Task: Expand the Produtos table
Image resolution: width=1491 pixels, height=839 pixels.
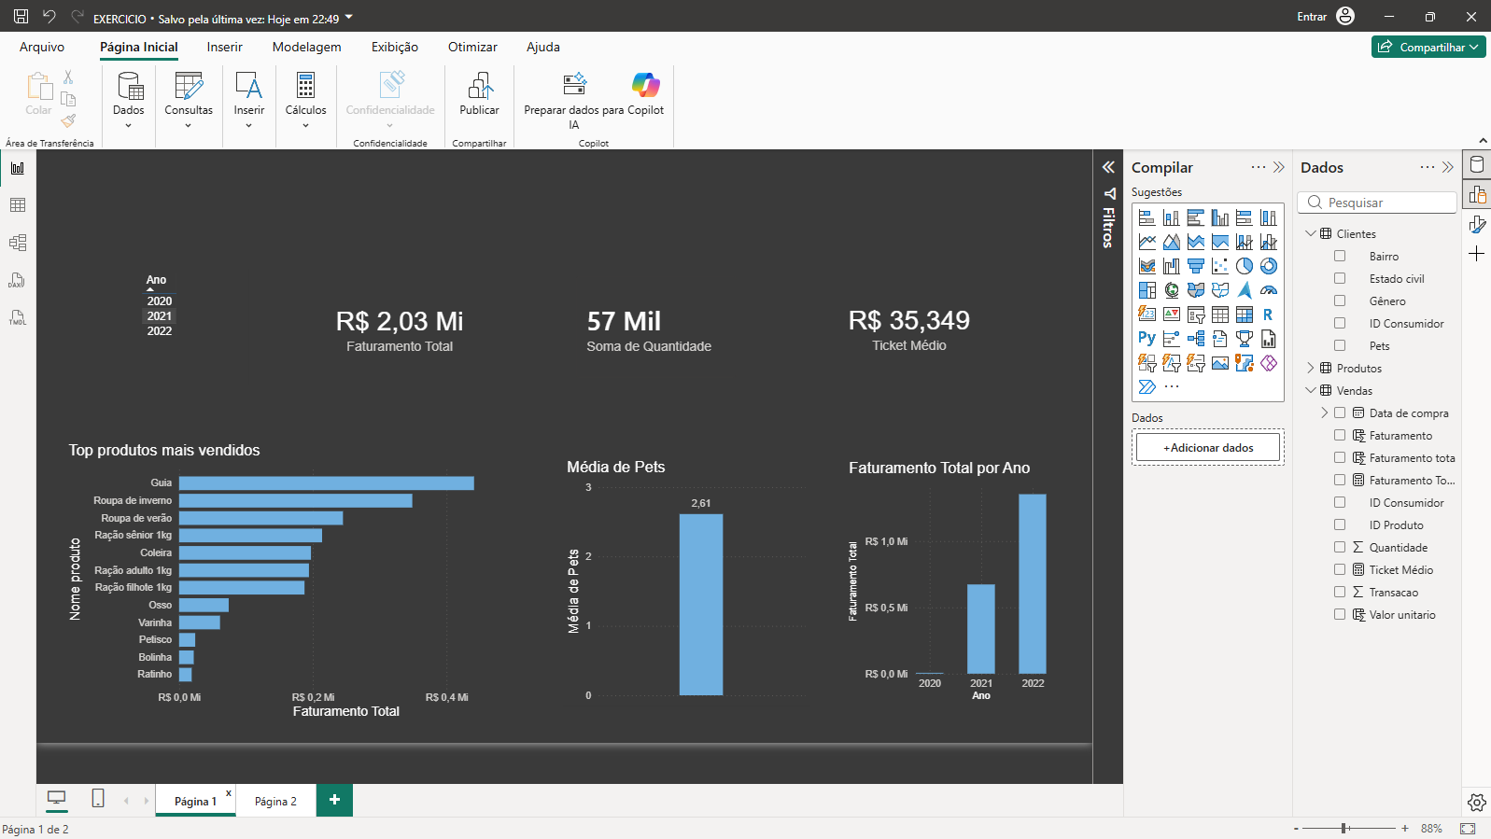Action: [x=1311, y=368]
